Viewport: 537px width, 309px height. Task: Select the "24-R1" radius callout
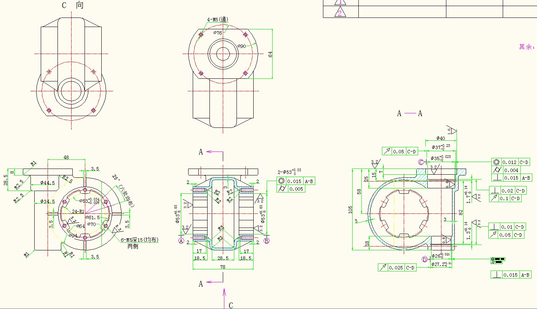coord(78,212)
